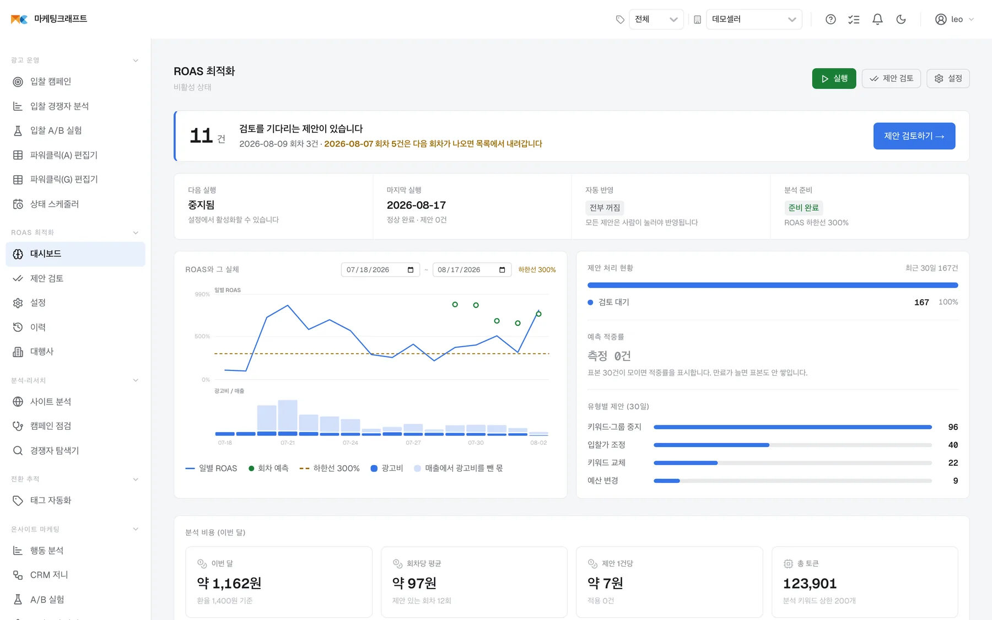The width and height of the screenshot is (992, 620).
Task: Toggle the 회차 예측 legend item
Action: [268, 468]
